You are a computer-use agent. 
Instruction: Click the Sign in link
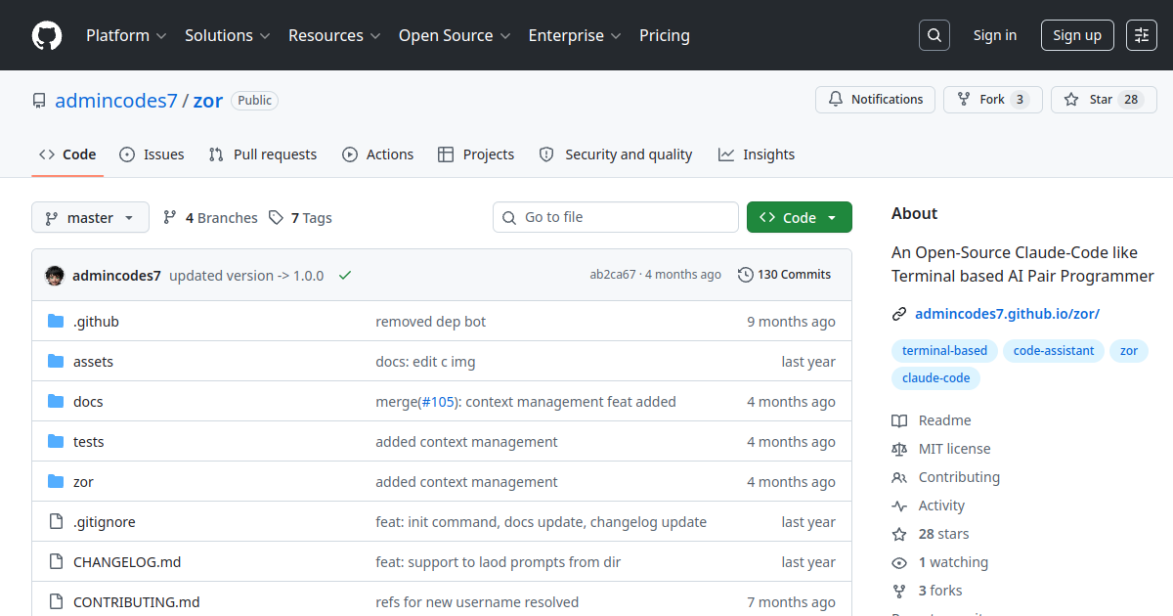click(x=995, y=35)
